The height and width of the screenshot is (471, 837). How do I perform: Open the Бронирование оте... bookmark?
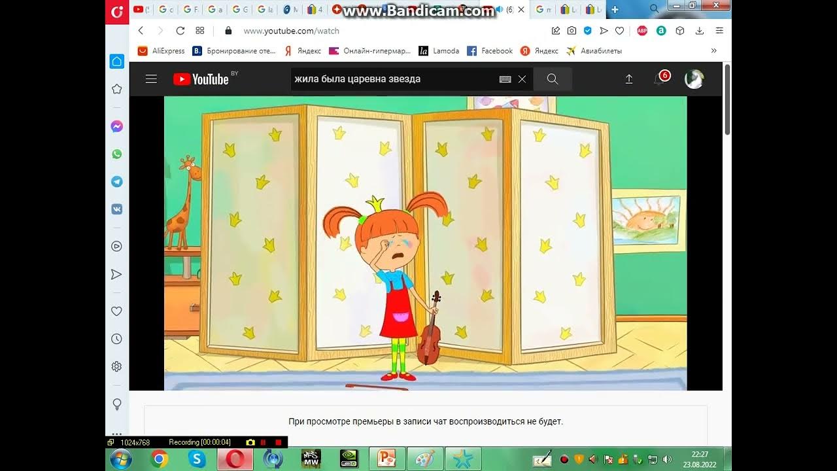tap(234, 50)
